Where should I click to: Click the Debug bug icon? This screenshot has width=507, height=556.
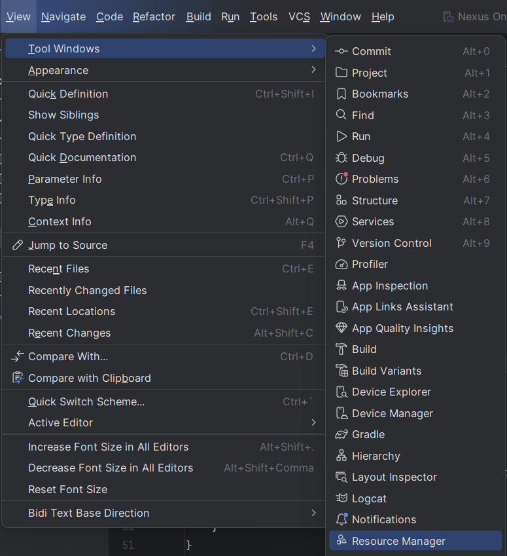coord(341,158)
